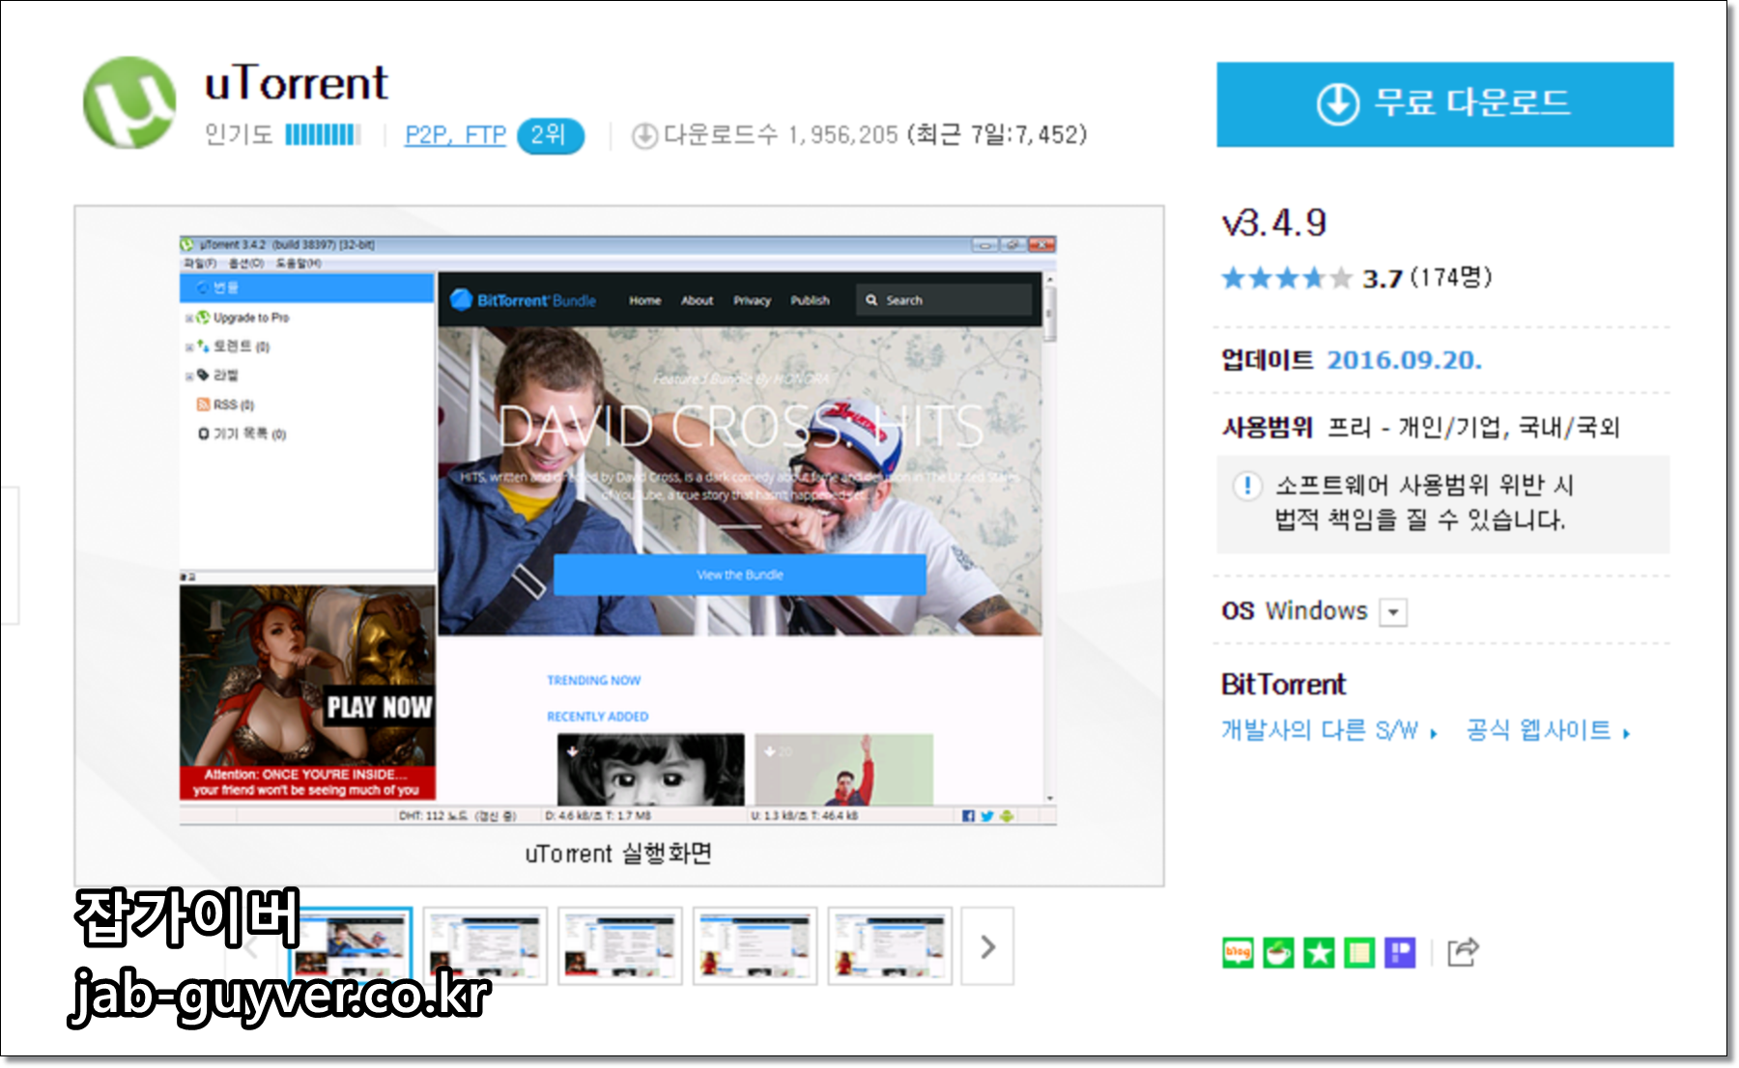Click the 3.7 (174명) rating text

pos(1427,279)
